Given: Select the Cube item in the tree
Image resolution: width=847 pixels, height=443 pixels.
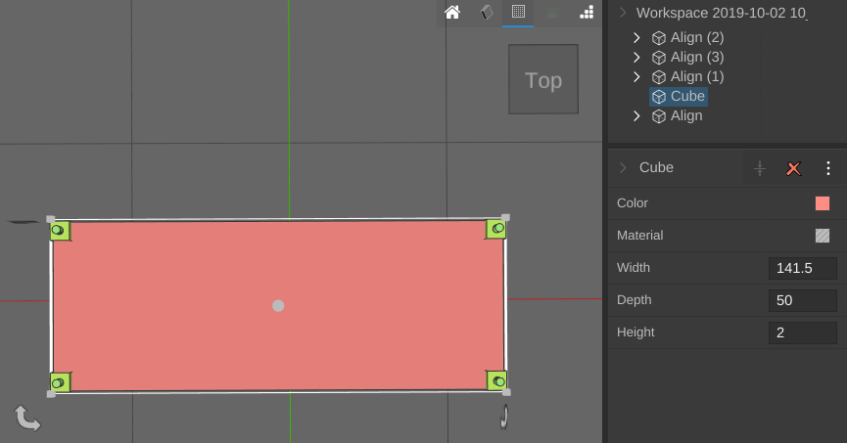Looking at the screenshot, I should click(687, 96).
